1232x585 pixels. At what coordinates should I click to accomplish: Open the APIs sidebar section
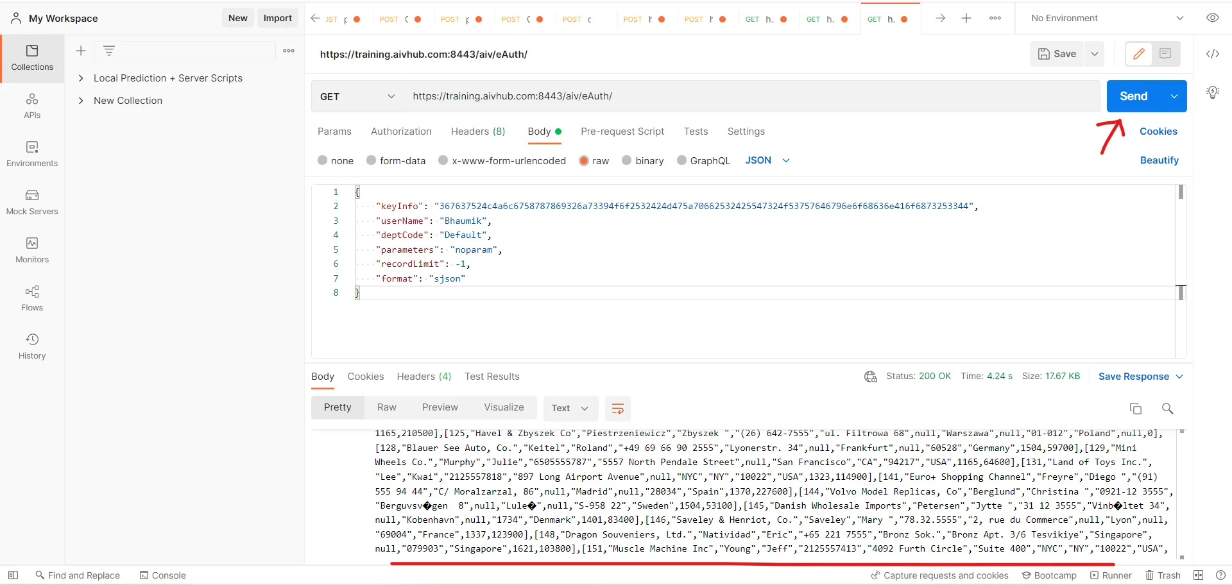click(32, 106)
